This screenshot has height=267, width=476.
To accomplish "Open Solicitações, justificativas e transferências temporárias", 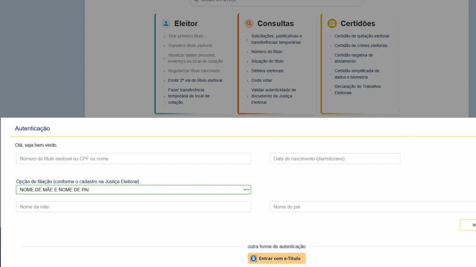I will click(x=277, y=39).
